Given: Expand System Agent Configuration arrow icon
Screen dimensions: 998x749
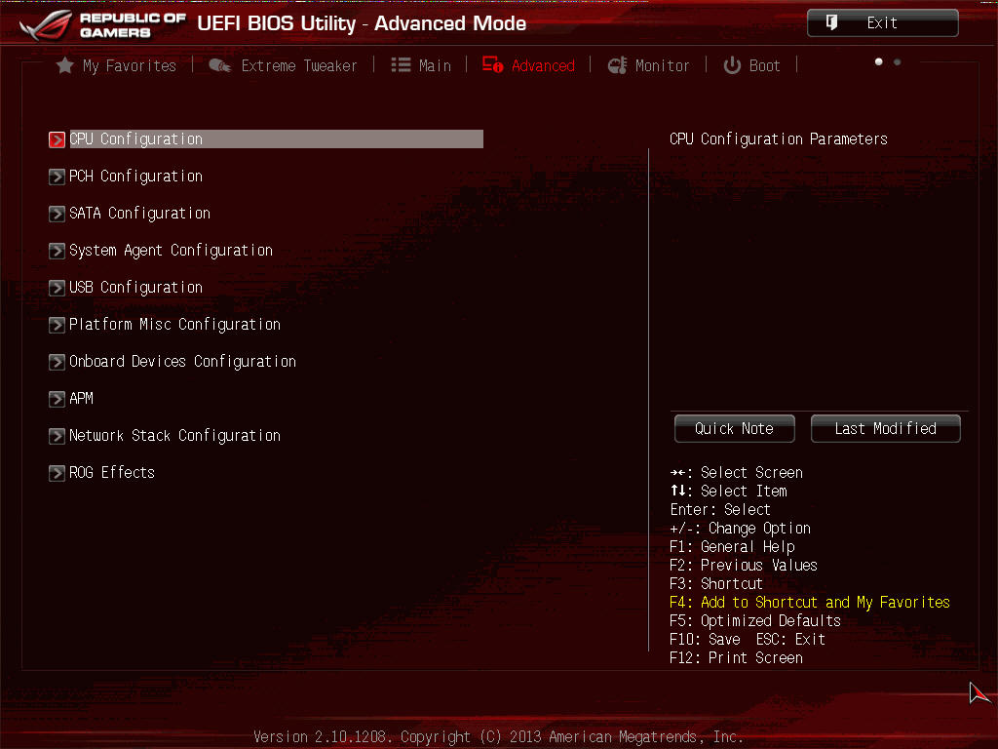Looking at the screenshot, I should (57, 251).
